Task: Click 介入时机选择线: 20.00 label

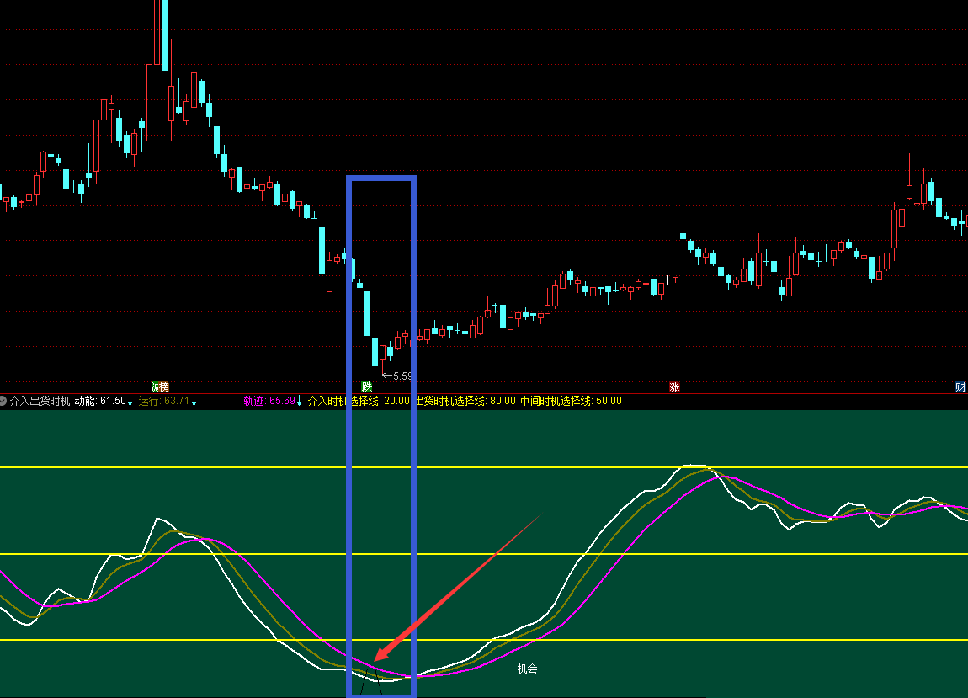Action: point(359,401)
